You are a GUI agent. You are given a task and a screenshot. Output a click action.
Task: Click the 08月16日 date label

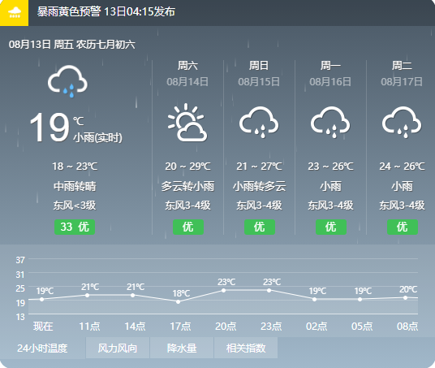[x=330, y=82]
